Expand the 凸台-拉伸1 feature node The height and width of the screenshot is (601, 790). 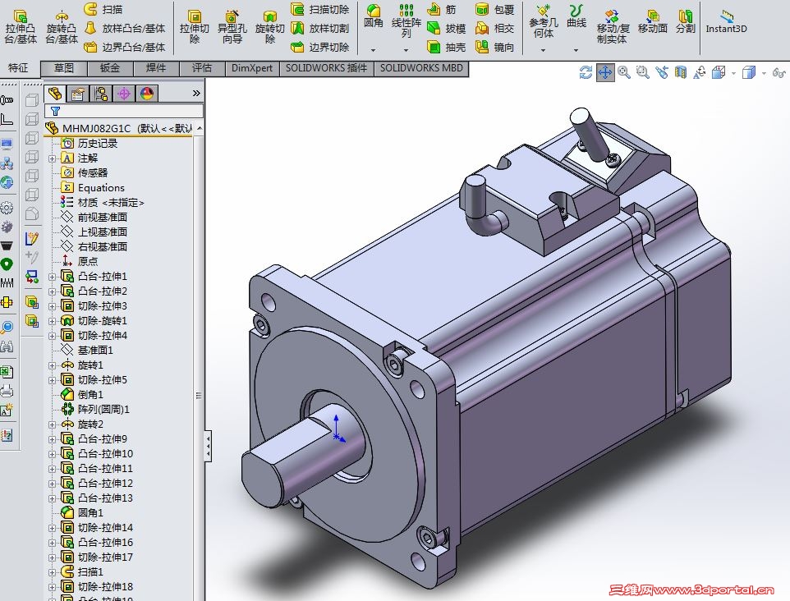[x=52, y=277]
